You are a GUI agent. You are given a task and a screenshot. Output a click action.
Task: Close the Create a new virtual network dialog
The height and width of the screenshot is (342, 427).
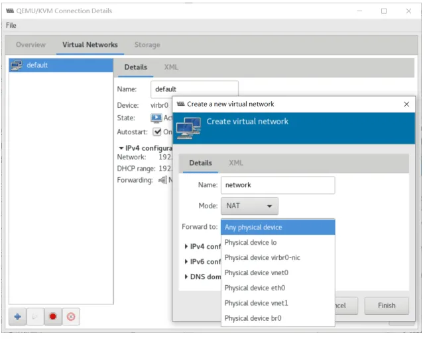(406, 104)
